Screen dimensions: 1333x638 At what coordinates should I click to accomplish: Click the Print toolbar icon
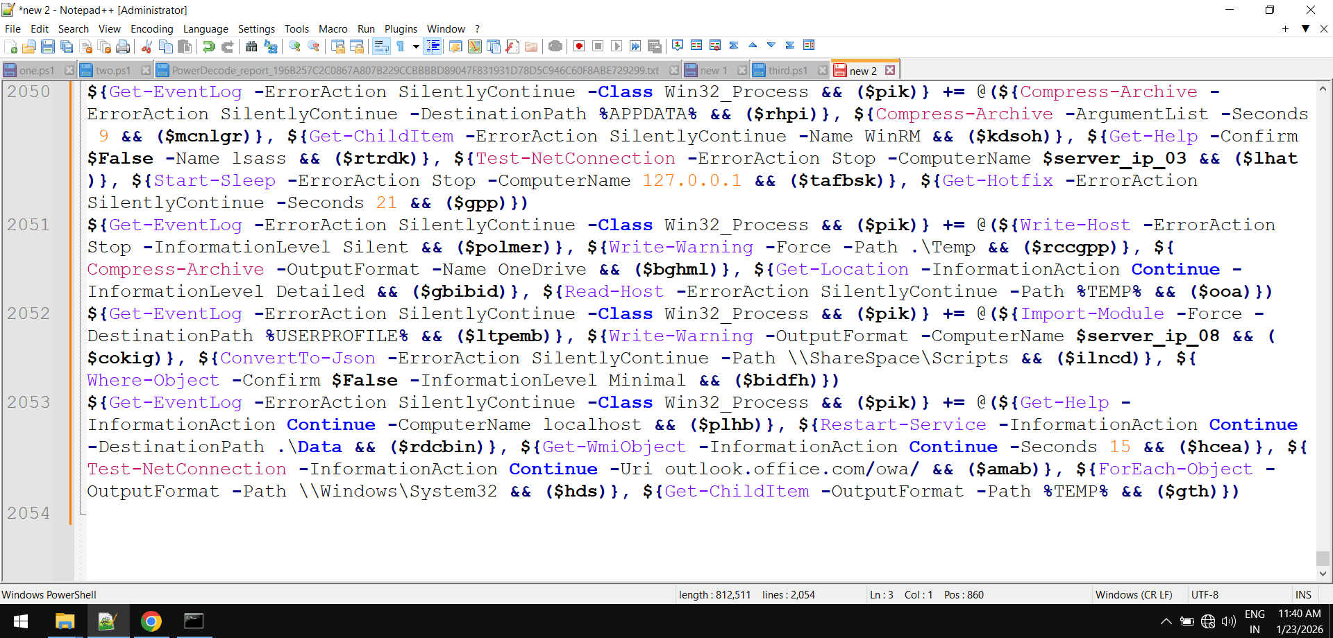pos(124,46)
